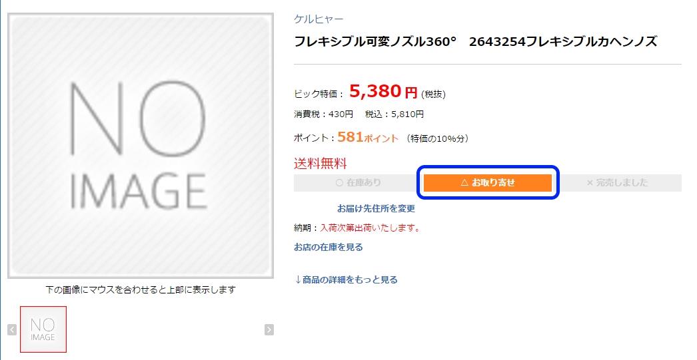Open the お店の在庫を見る store stock link
The height and width of the screenshot is (360, 697).
tap(329, 248)
